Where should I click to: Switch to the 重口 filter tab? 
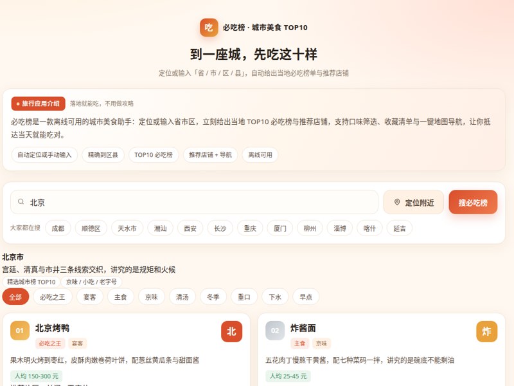(244, 297)
